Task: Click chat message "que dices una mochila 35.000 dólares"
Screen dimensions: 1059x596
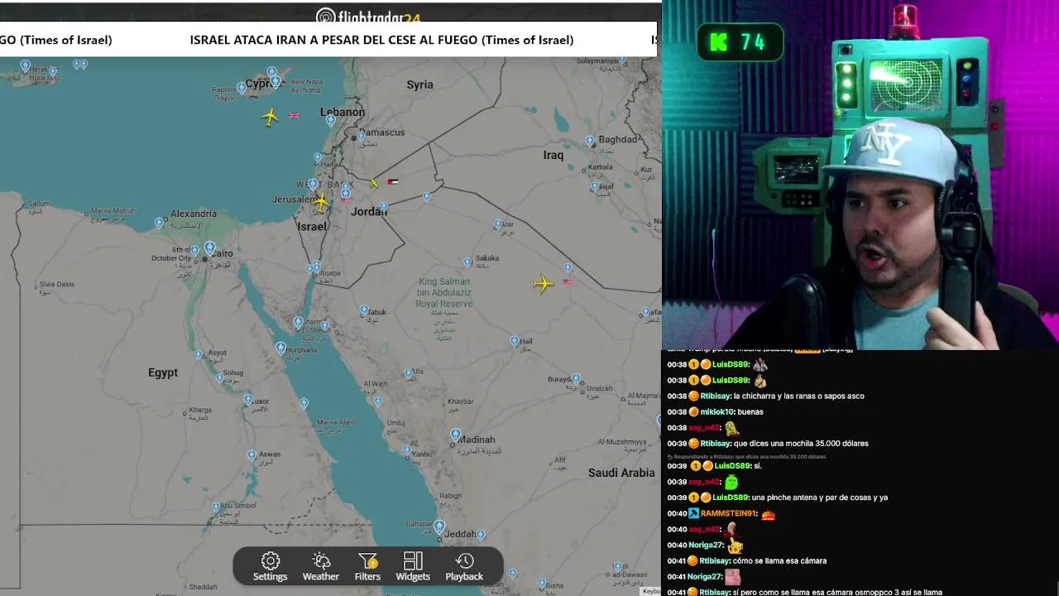Action: coord(801,443)
